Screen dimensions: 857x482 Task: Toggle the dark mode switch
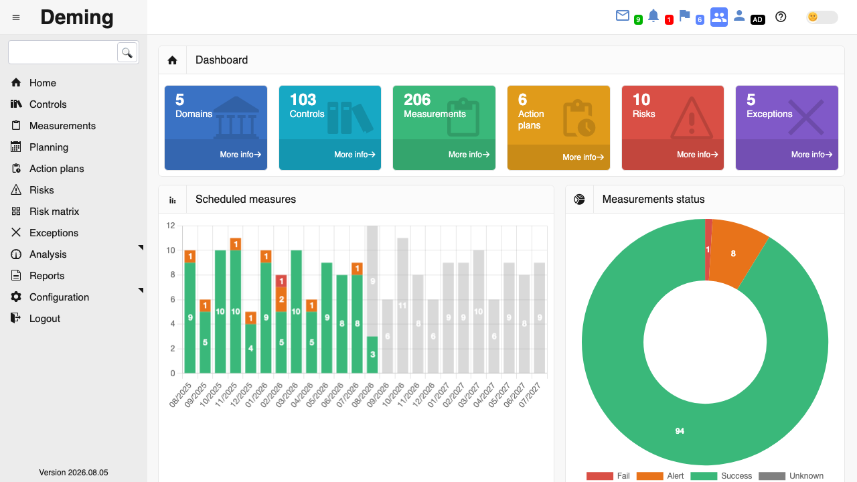click(822, 17)
